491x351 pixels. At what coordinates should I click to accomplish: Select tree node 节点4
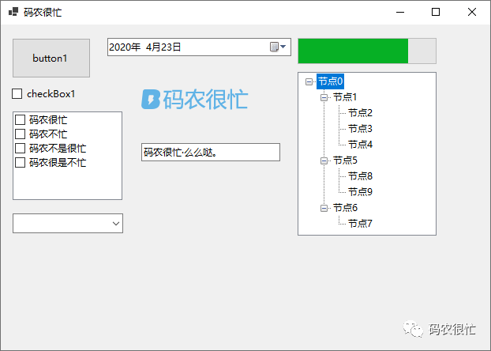click(x=360, y=145)
